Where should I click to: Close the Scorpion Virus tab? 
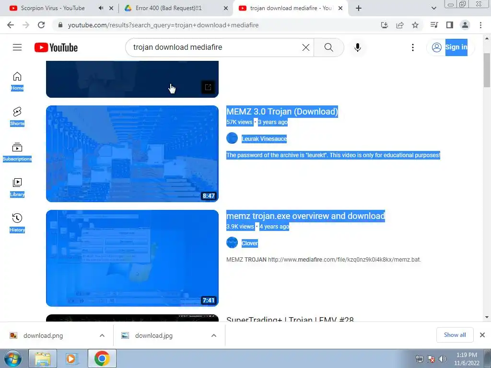point(111,9)
